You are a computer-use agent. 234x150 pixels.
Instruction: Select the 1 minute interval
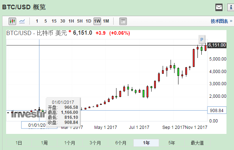pos(37,21)
